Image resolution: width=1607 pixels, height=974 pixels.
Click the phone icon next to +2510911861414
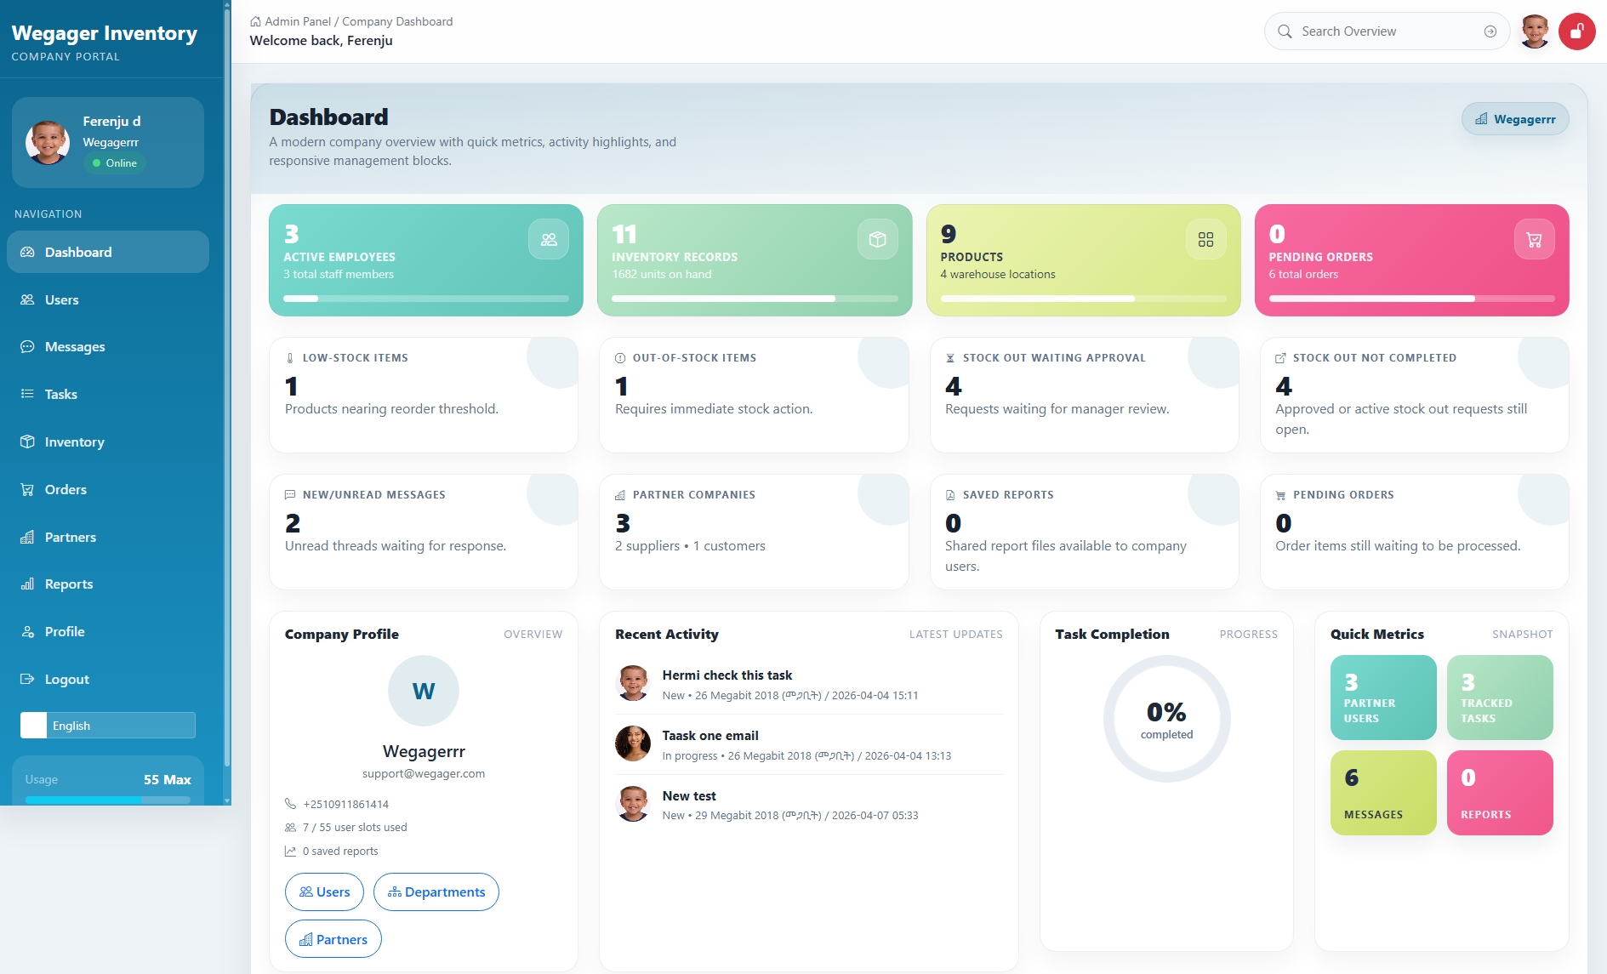(290, 804)
